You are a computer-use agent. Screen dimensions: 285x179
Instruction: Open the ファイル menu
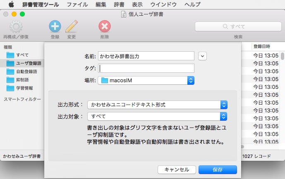77,5
